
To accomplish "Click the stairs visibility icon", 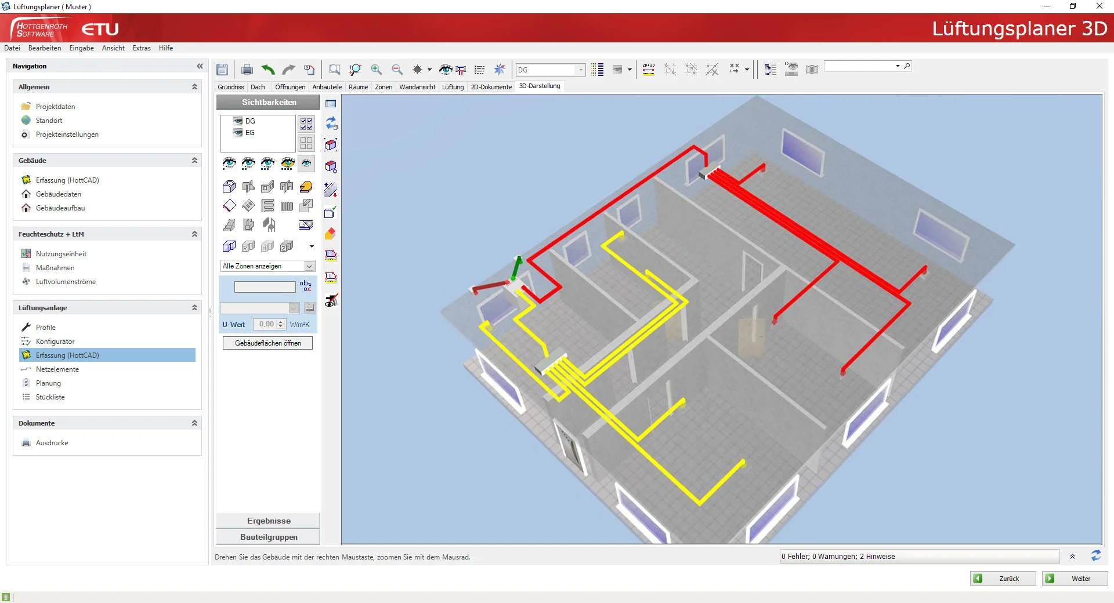I will pos(229,225).
